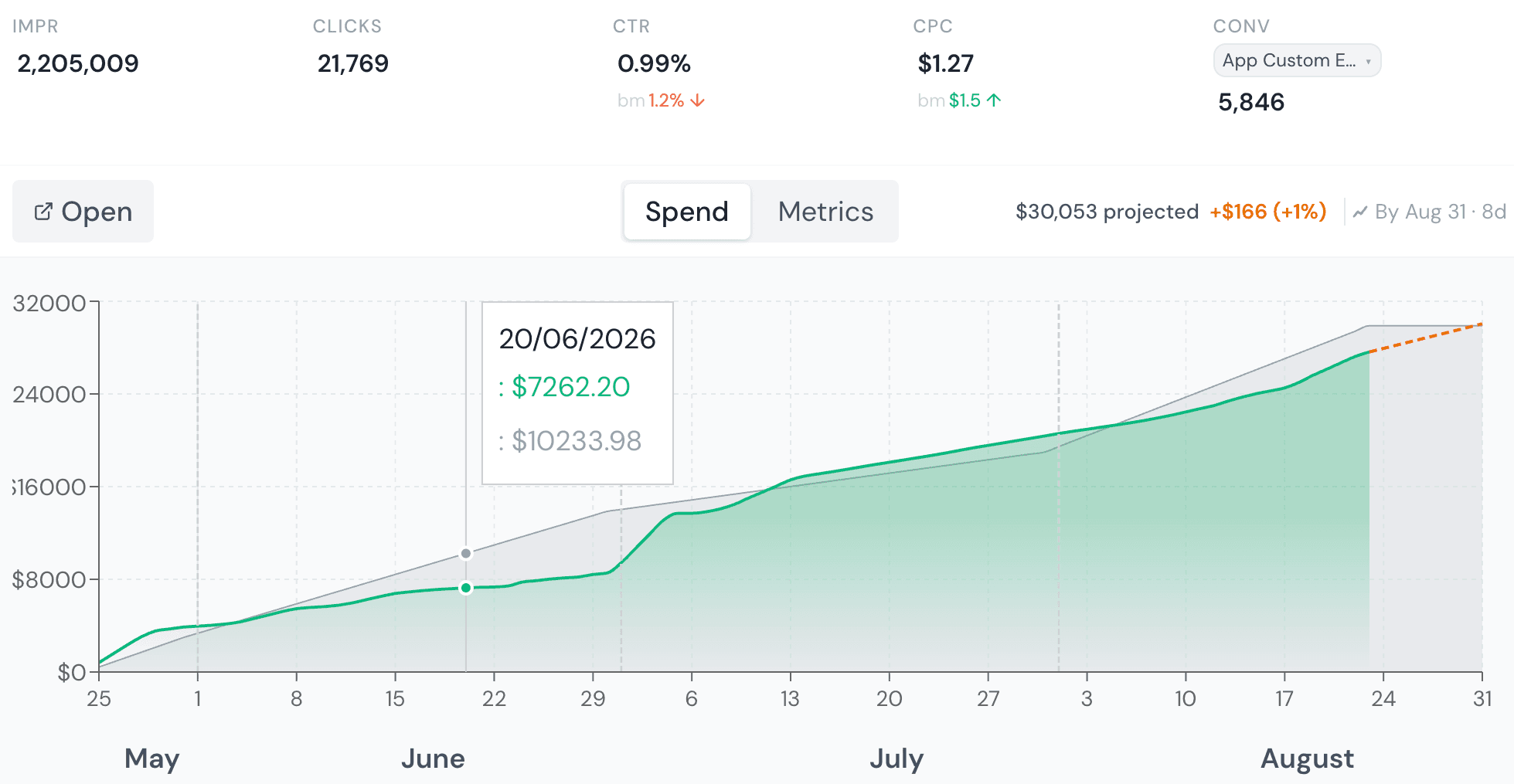Open the App Custom E... conversion dropdown

coord(1297,60)
